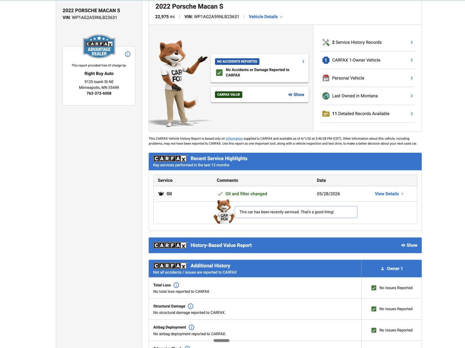Screen dimensions: 465x348
Task: Click the Owner 1 column header
Action: coord(392,269)
